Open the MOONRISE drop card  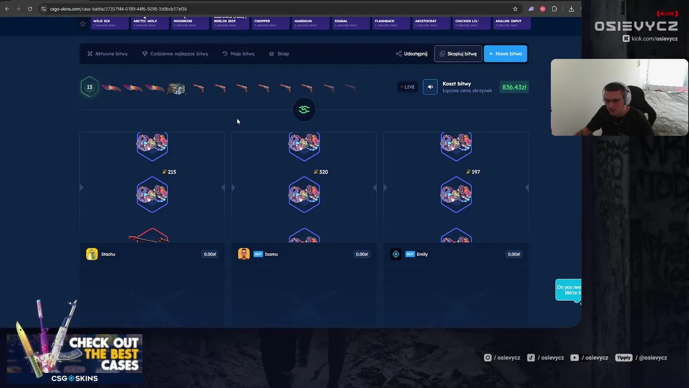(191, 23)
